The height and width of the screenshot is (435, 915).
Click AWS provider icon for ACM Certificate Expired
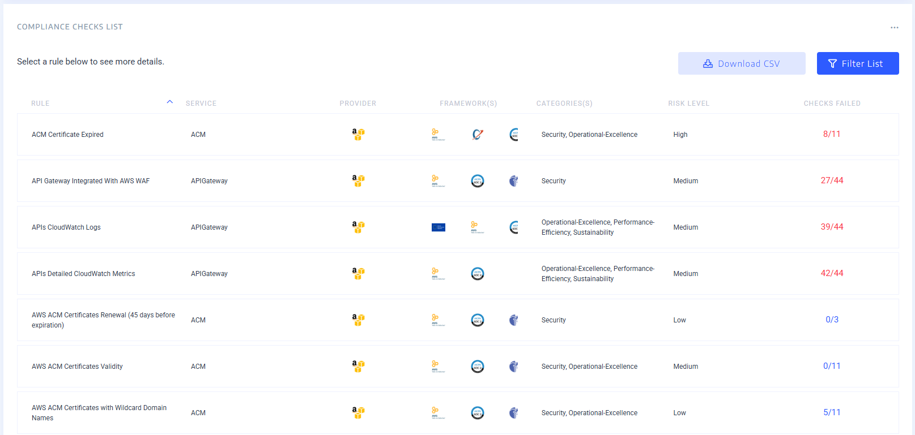coord(358,134)
